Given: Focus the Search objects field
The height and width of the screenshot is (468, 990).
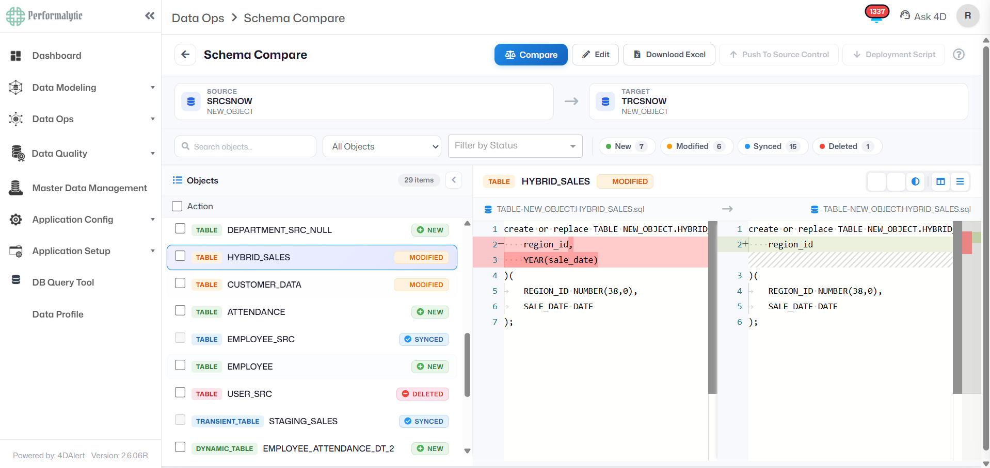Looking at the screenshot, I should (x=245, y=146).
